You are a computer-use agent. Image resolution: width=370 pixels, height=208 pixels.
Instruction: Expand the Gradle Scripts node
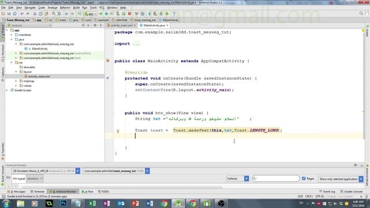[7, 90]
